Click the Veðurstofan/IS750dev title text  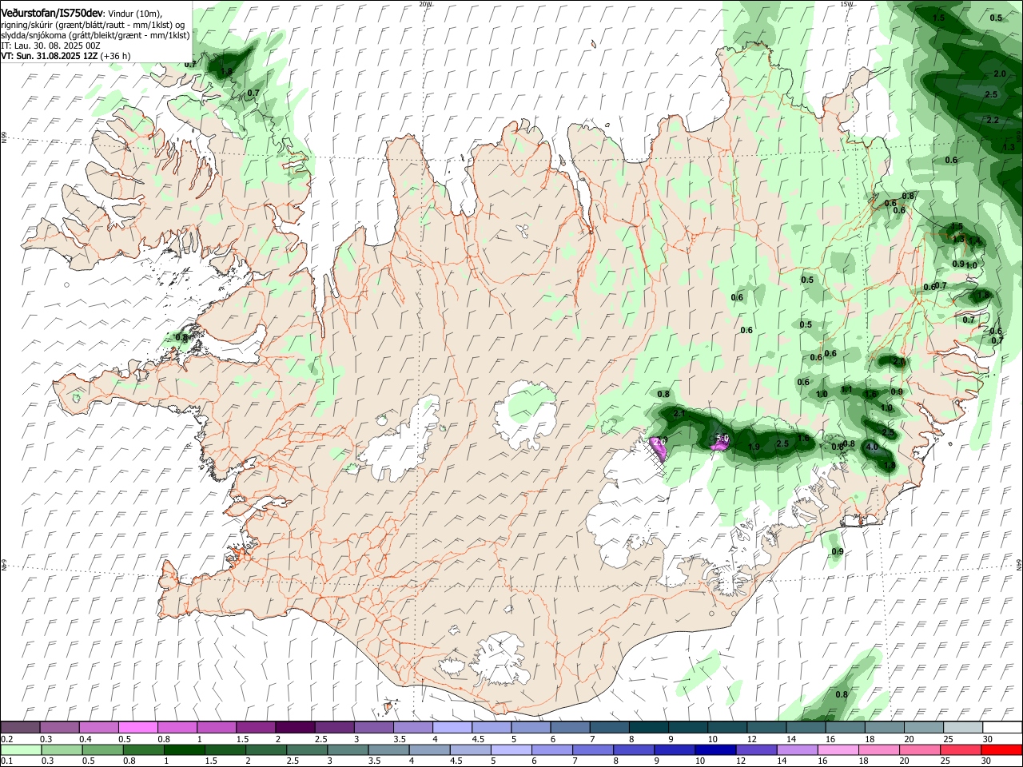52,14
